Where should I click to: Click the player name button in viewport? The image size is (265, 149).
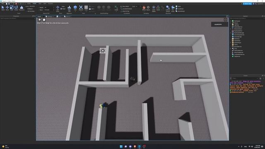pos(219,24)
